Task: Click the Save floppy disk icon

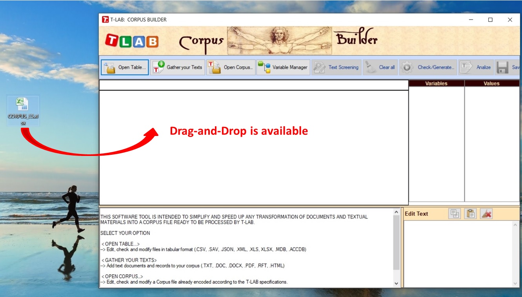Action: [x=503, y=67]
